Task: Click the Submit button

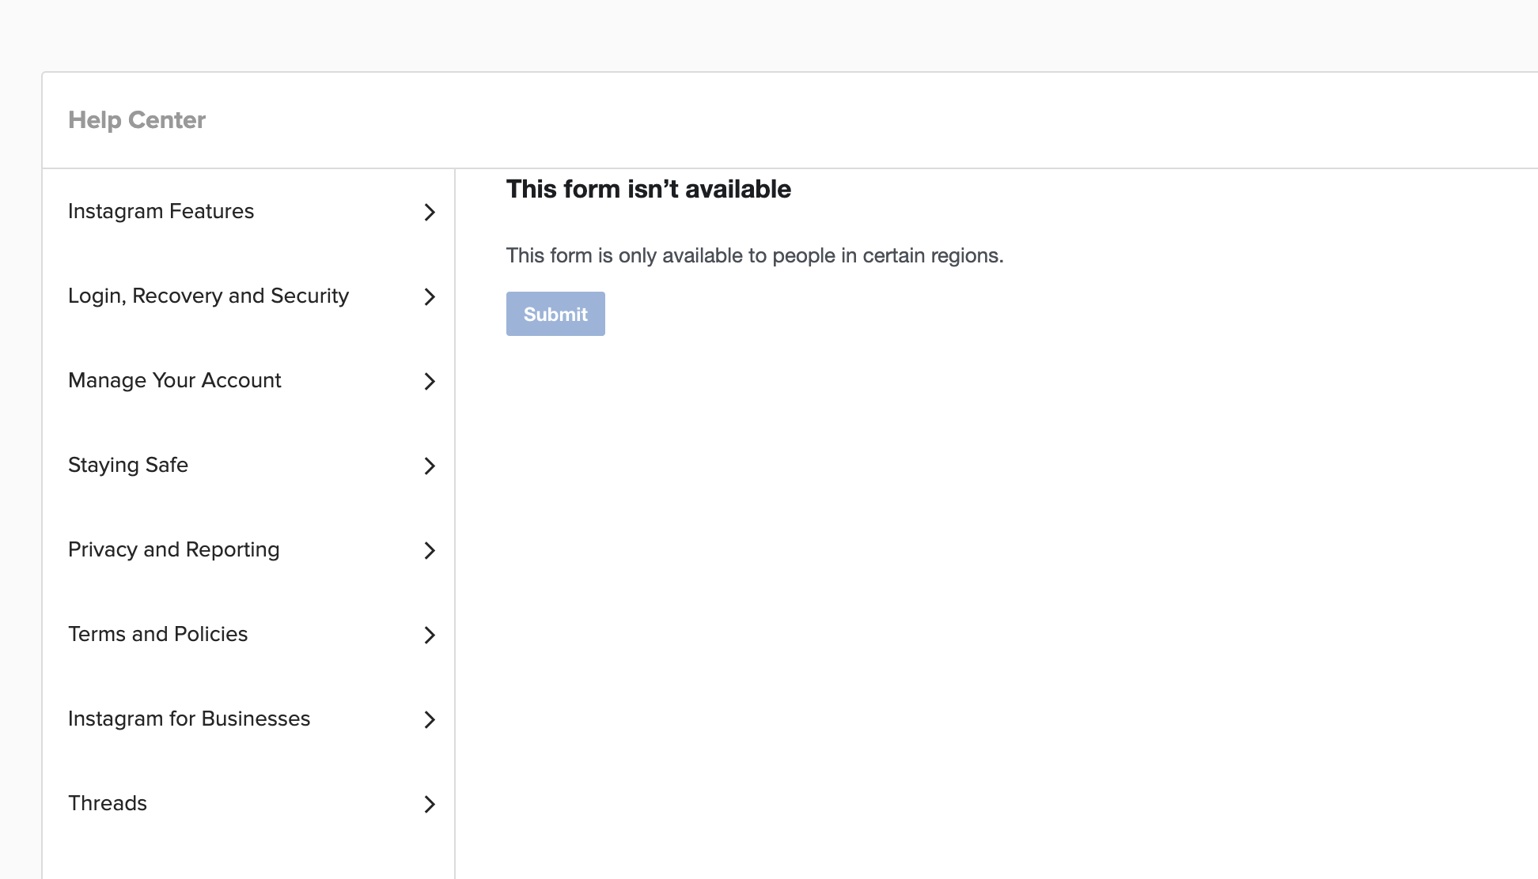Action: (x=555, y=314)
